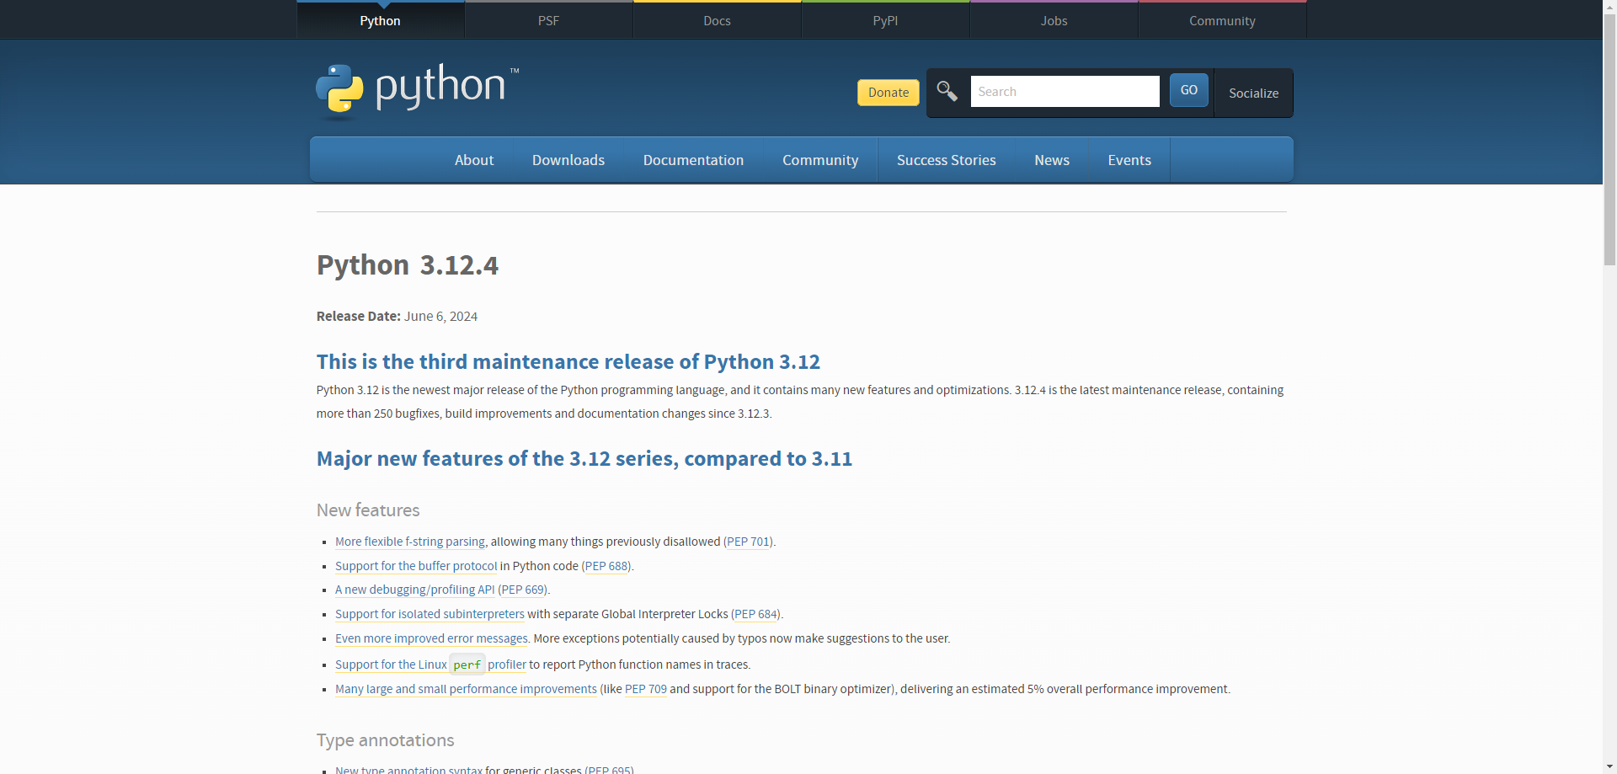
Task: Open the Docs top tab
Action: tap(718, 20)
